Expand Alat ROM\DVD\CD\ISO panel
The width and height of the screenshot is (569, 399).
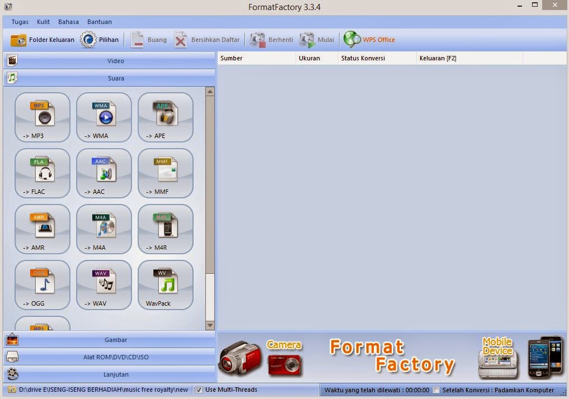[x=109, y=357]
